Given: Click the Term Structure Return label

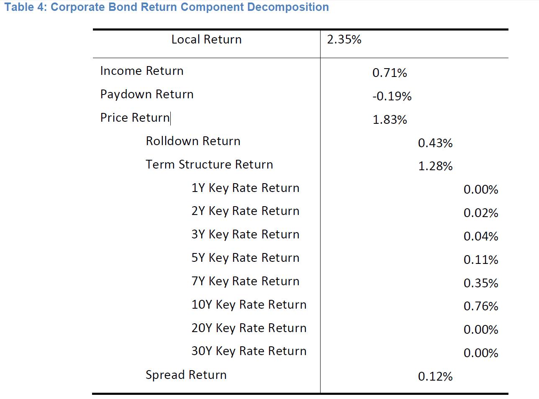Looking at the screenshot, I should pyautogui.click(x=209, y=165).
